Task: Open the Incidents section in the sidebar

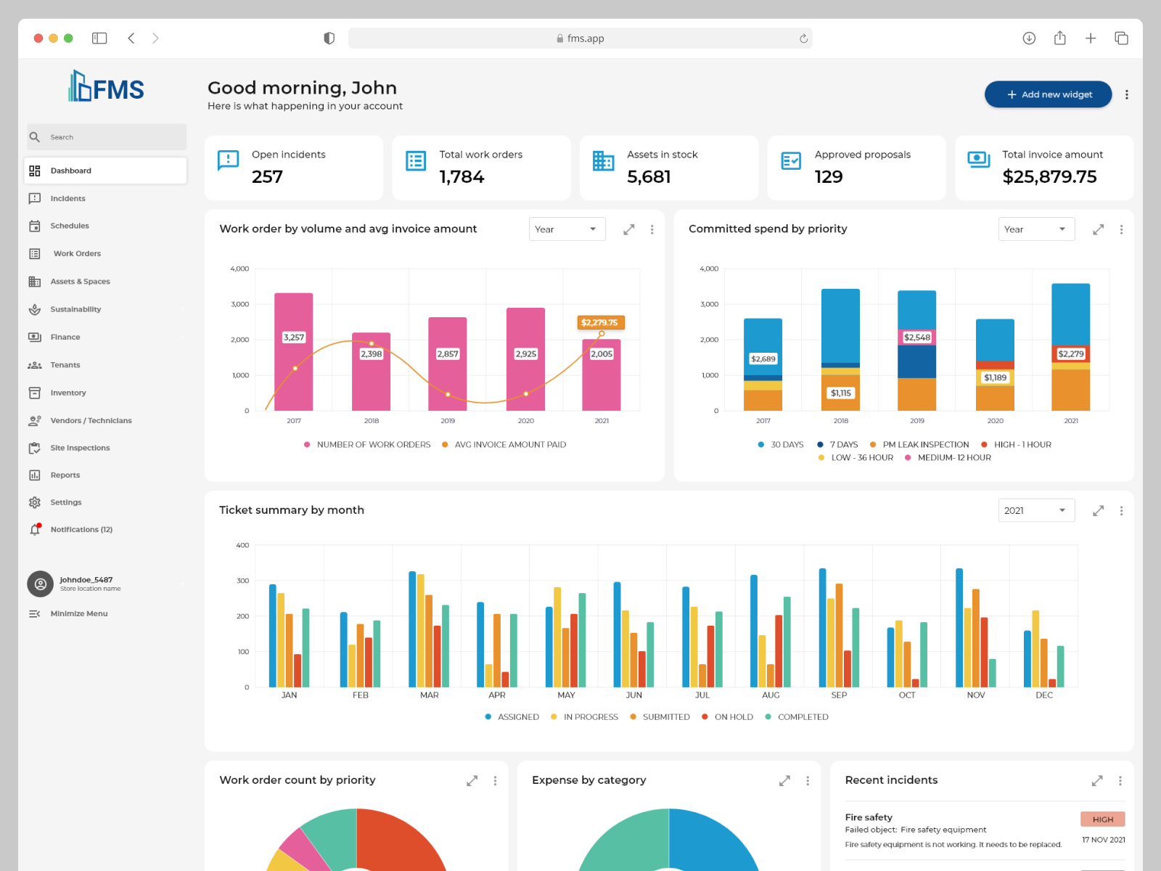Action: point(67,198)
